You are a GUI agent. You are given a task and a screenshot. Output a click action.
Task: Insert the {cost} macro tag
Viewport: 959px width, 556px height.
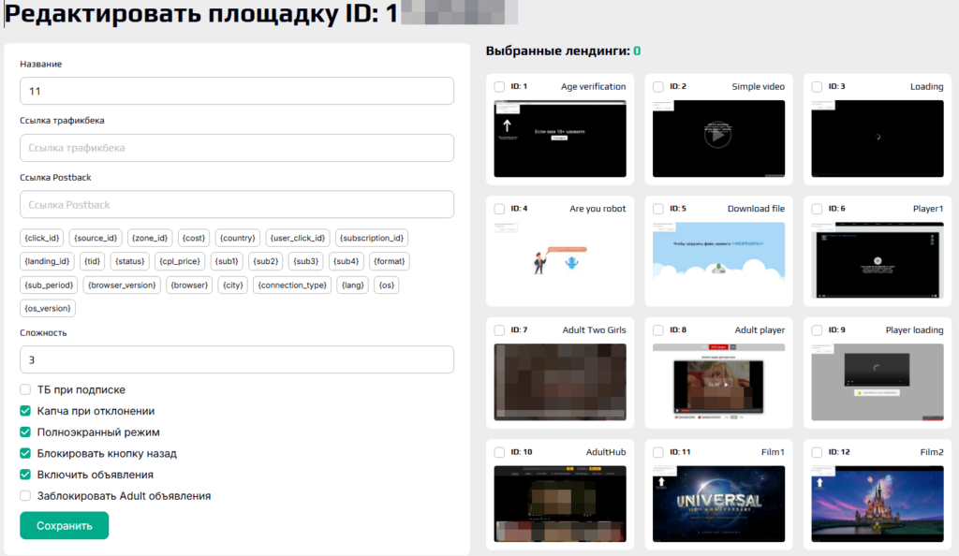193,238
